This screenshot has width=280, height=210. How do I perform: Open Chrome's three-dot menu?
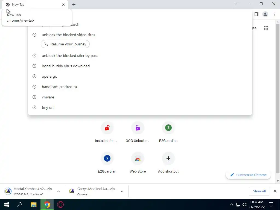pos(274,14)
